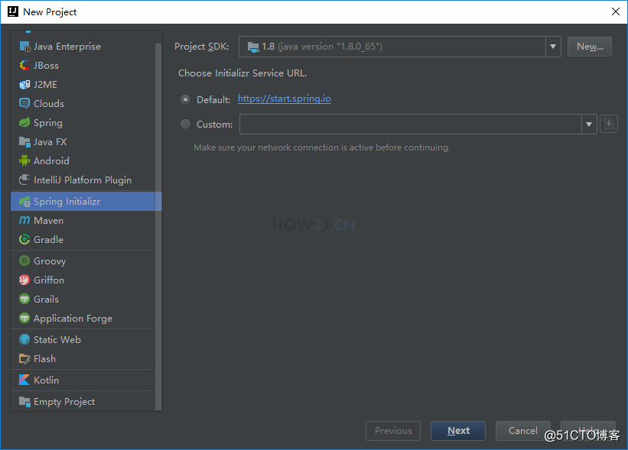Select the Default URL radio button
The height and width of the screenshot is (450, 628).
click(x=185, y=99)
